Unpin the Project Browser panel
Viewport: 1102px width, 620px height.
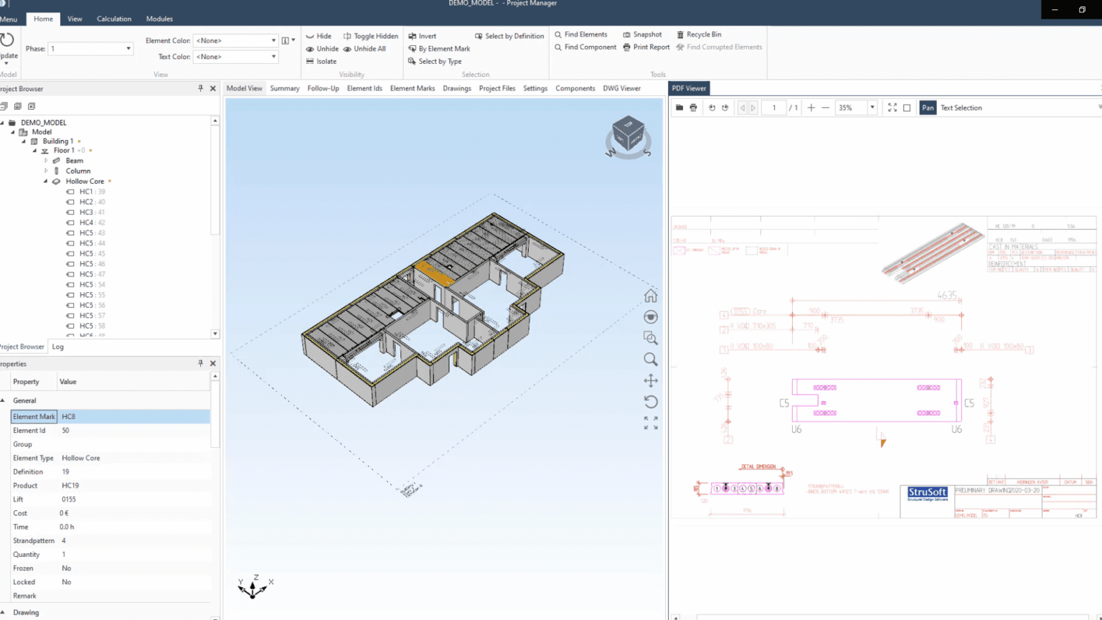[201, 88]
